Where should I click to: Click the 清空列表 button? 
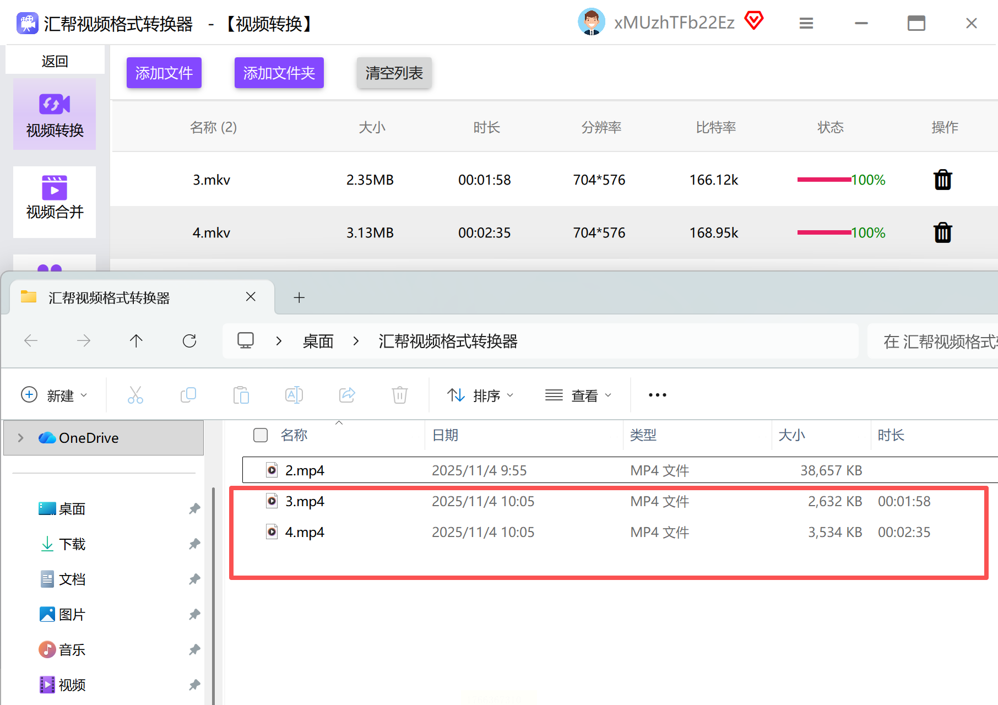[x=394, y=73]
